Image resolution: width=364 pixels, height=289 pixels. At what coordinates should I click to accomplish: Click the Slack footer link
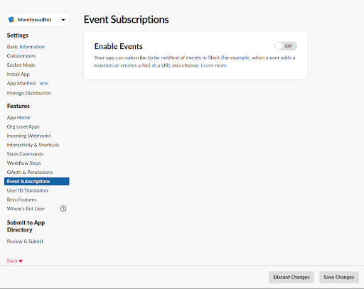(x=12, y=261)
